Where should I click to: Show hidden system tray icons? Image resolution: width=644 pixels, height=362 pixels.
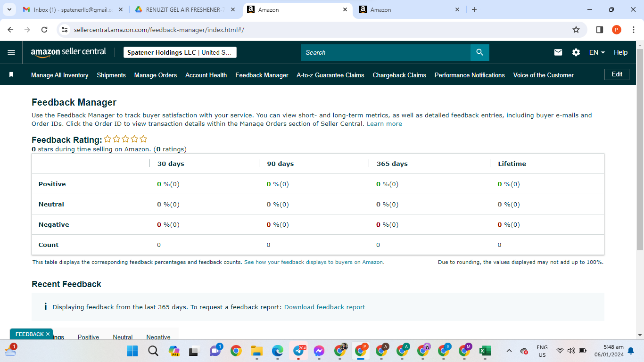click(509, 351)
